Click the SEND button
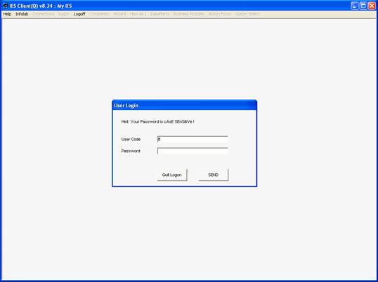 click(213, 175)
